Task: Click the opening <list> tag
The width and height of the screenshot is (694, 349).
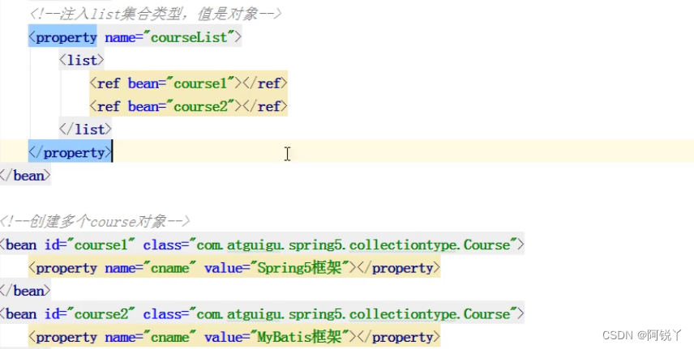Action: coord(81,60)
